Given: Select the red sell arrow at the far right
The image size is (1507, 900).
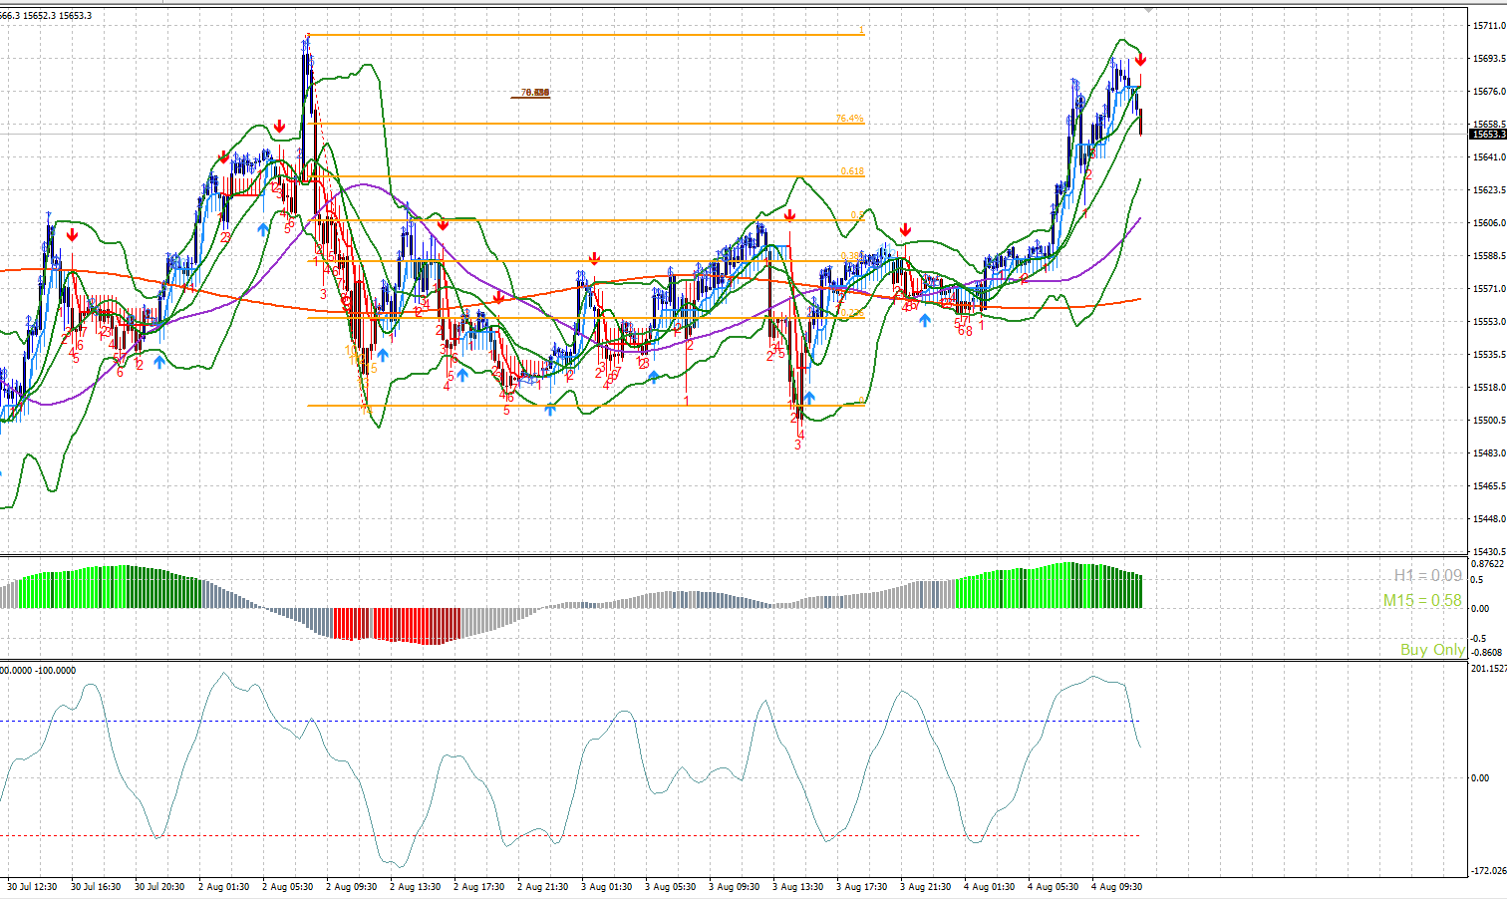Looking at the screenshot, I should (1141, 62).
